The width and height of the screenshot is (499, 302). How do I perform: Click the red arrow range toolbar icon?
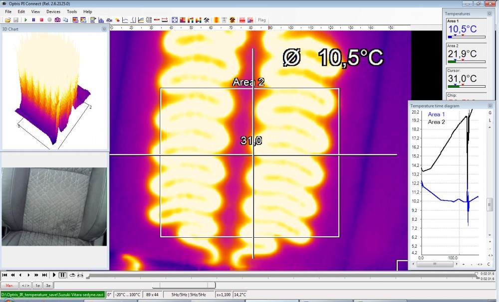coord(165,20)
